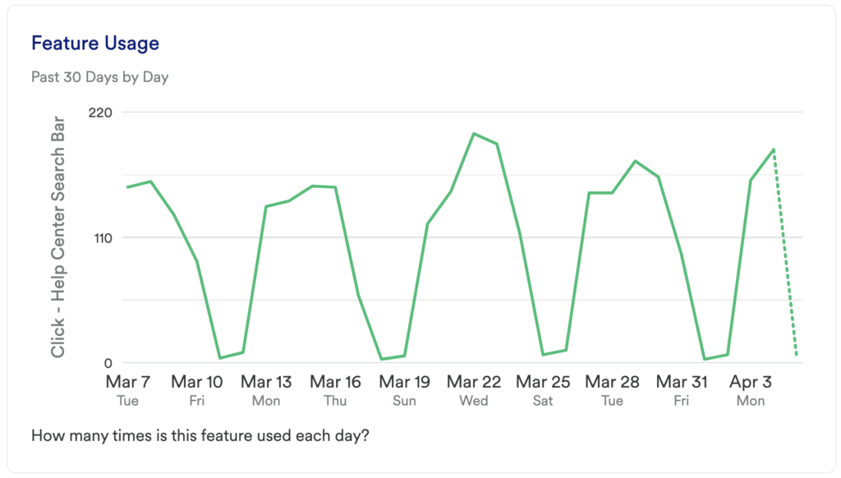The width and height of the screenshot is (841, 478).
Task: Select the Mar 19 date label
Action: click(404, 382)
